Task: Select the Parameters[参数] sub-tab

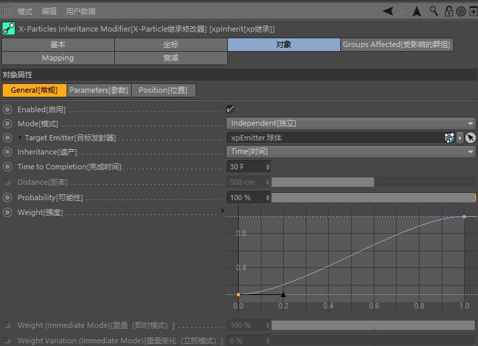Action: [x=99, y=90]
